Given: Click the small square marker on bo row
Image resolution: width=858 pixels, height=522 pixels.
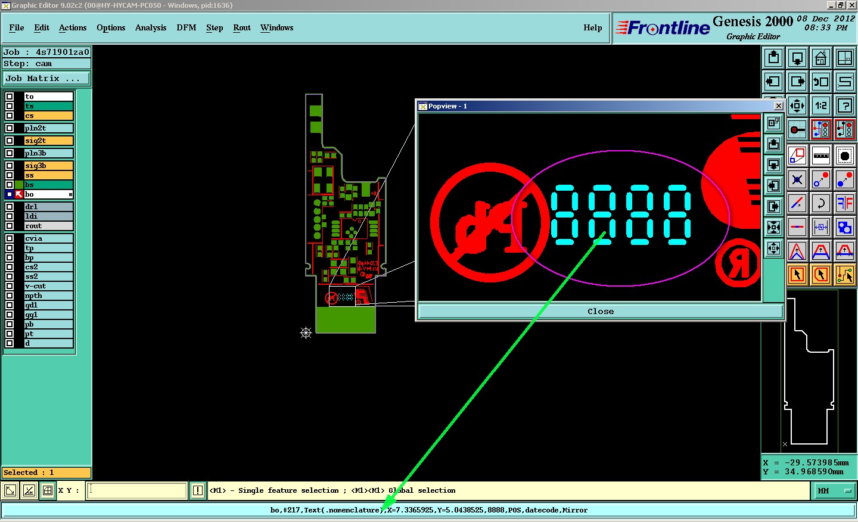Looking at the screenshot, I should click(x=70, y=195).
